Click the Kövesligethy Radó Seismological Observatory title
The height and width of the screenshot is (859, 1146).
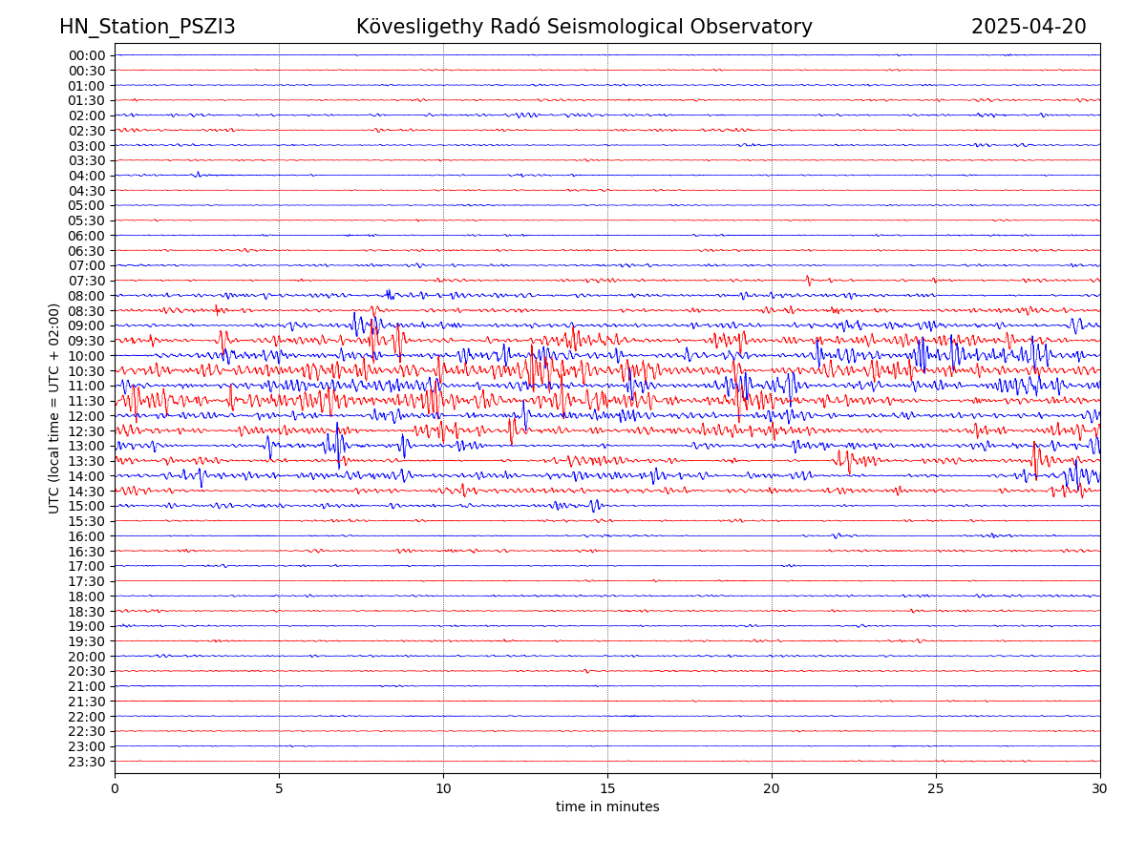click(584, 27)
